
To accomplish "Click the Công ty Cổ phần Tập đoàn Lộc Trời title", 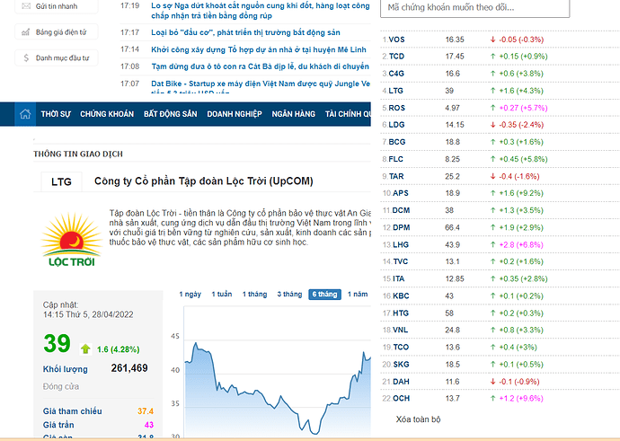I will click(x=204, y=181).
